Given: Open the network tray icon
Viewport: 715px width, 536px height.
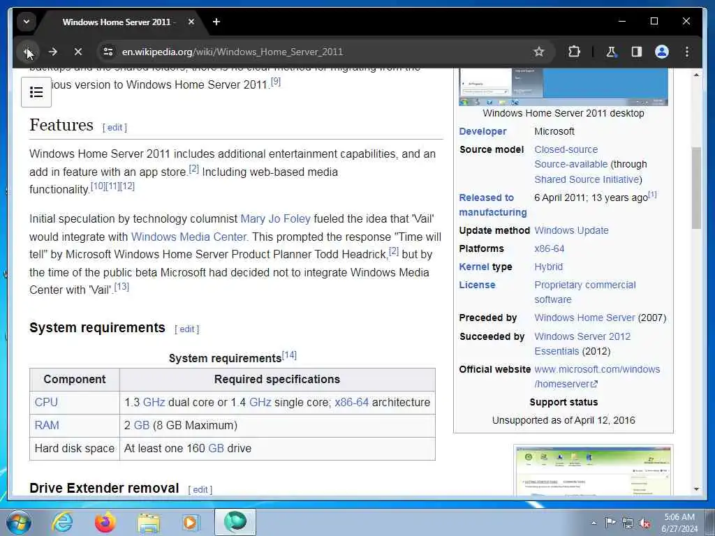Looking at the screenshot, I should (x=628, y=523).
